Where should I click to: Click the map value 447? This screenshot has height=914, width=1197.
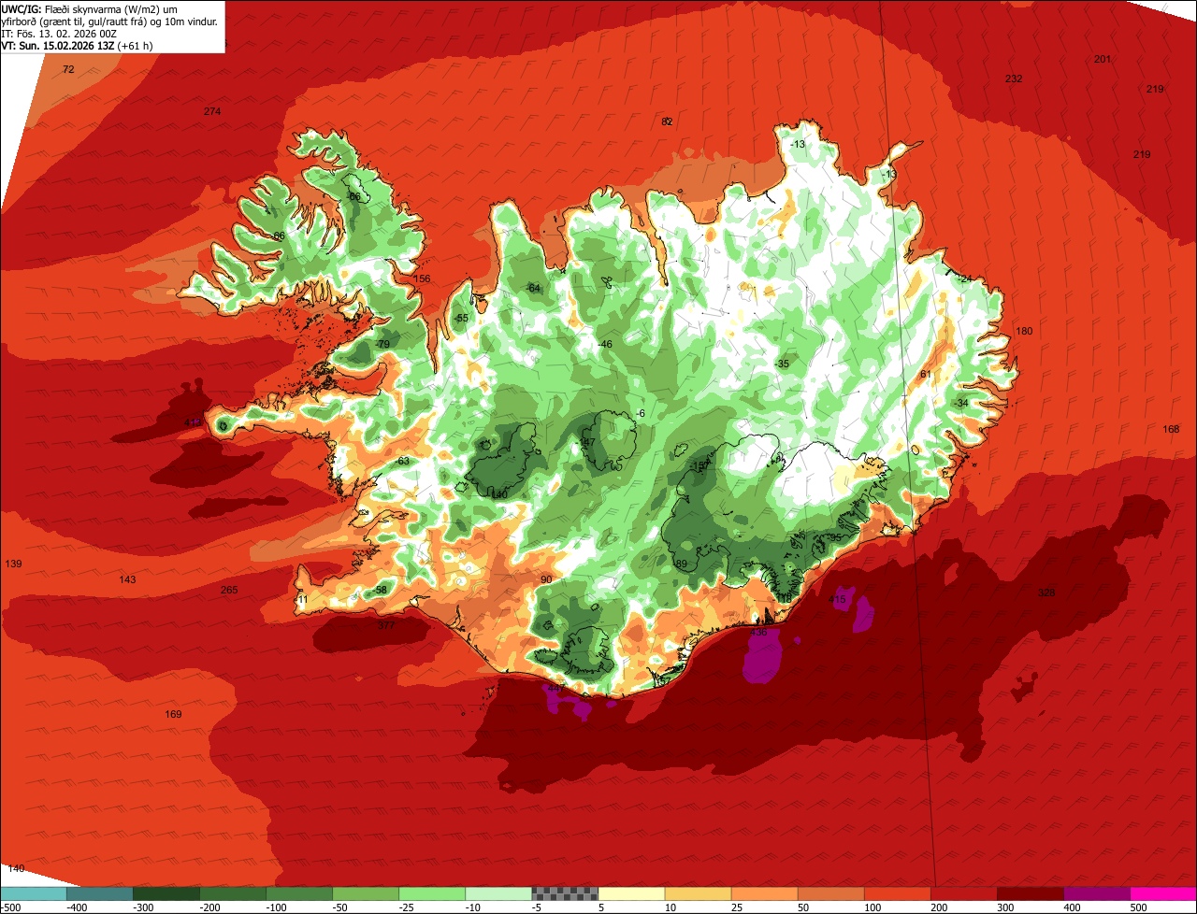coord(555,688)
